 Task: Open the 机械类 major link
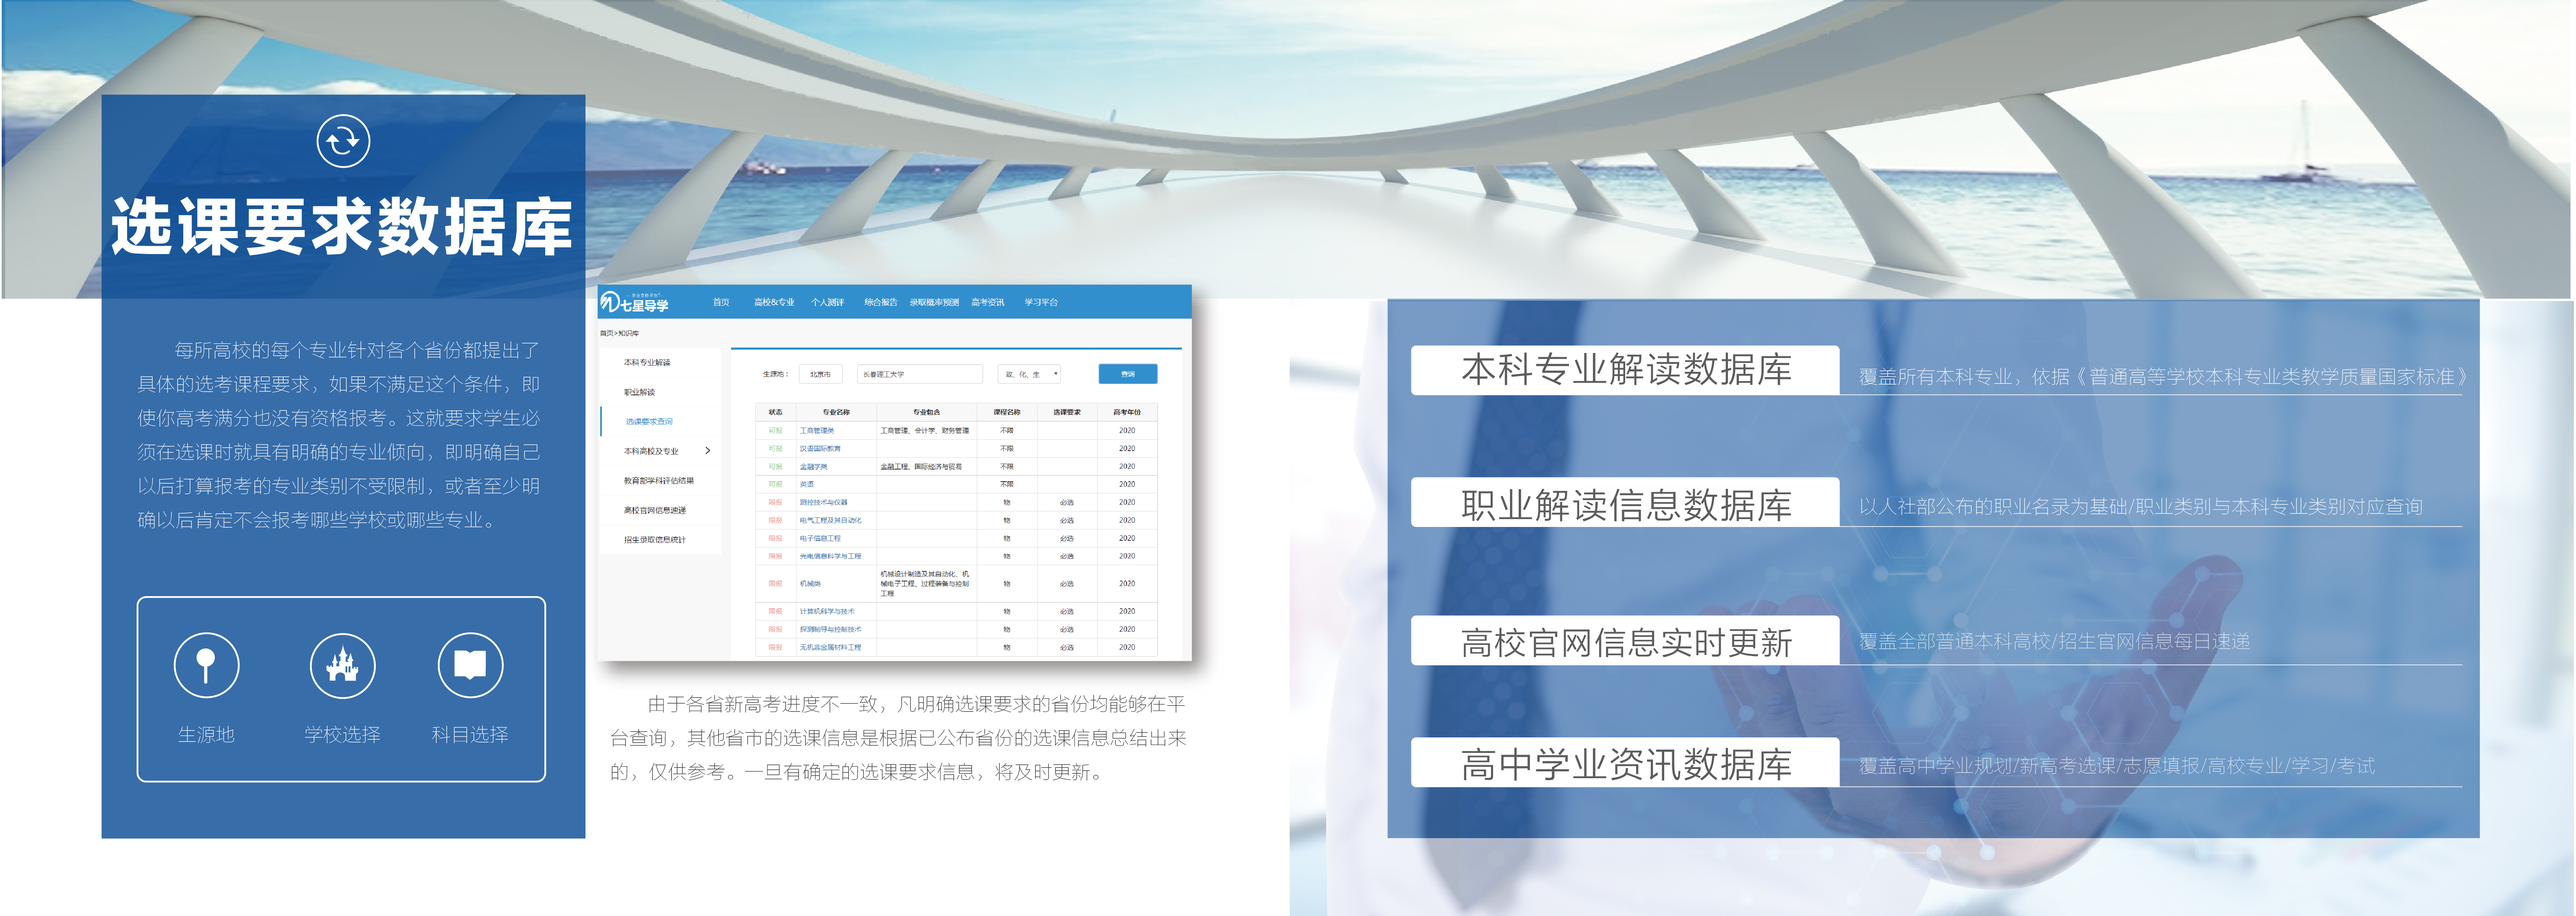coord(810,583)
